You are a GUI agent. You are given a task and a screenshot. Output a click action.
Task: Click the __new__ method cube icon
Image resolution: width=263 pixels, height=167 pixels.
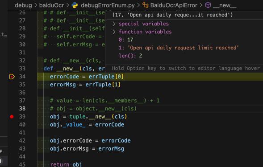coord(208,5)
